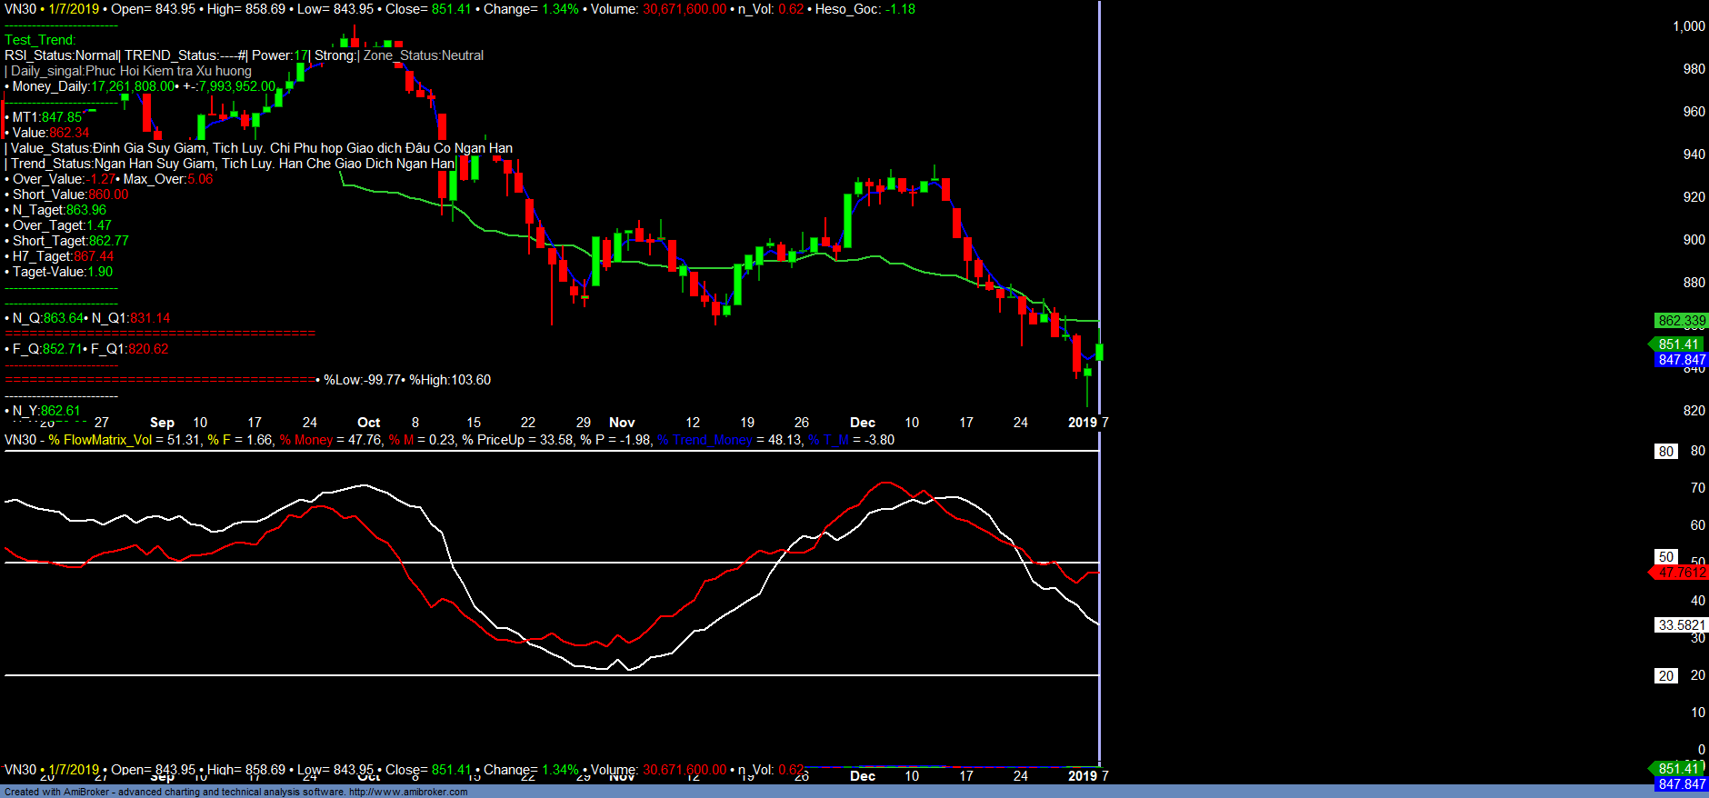Click the last green candlestick on the chart
Viewport: 1709px width, 798px height.
pyautogui.click(x=1100, y=352)
